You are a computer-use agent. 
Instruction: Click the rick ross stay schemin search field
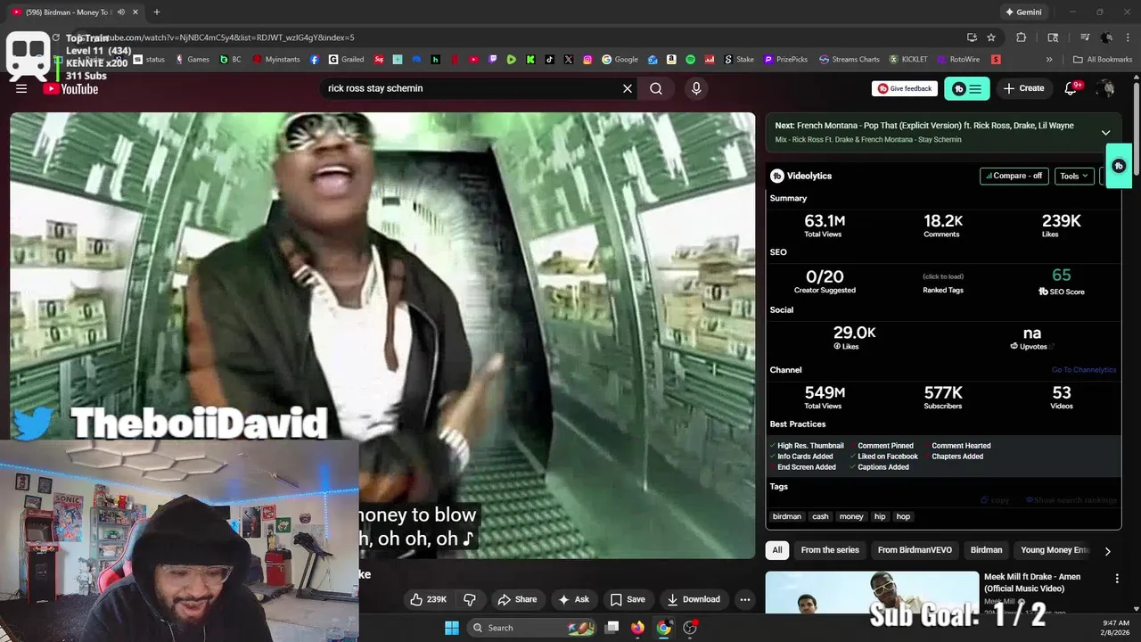click(x=471, y=88)
